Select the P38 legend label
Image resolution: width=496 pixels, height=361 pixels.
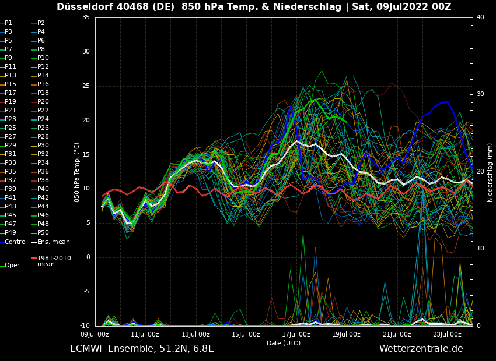pyautogui.click(x=43, y=180)
